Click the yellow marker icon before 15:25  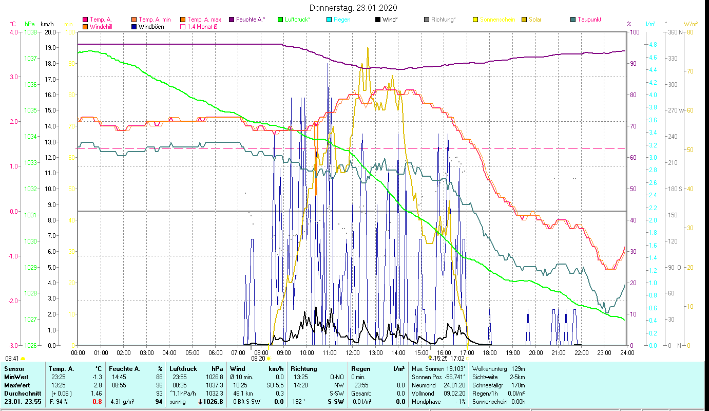pyautogui.click(x=430, y=358)
